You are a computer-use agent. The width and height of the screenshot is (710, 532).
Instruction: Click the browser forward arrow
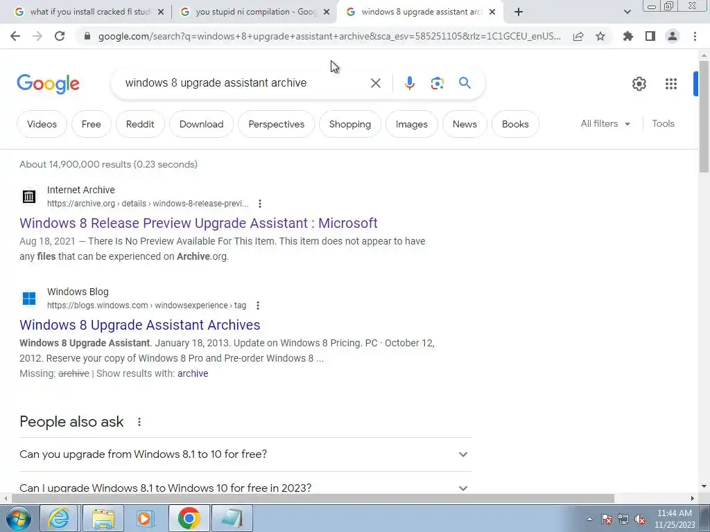tap(37, 36)
